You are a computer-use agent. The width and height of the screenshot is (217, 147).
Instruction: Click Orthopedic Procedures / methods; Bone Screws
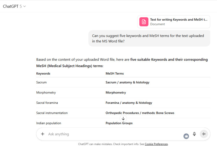(140, 113)
